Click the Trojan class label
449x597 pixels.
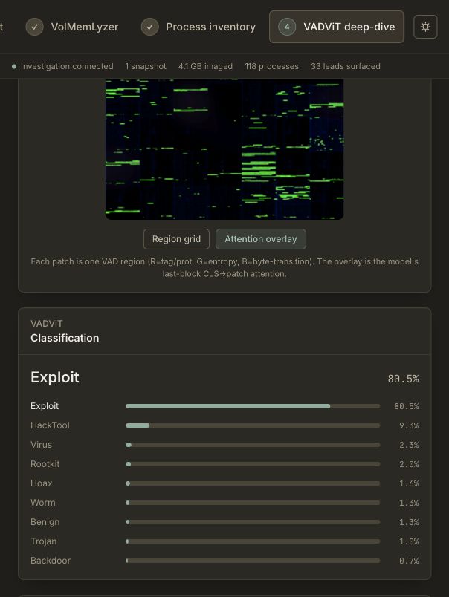(x=43, y=541)
